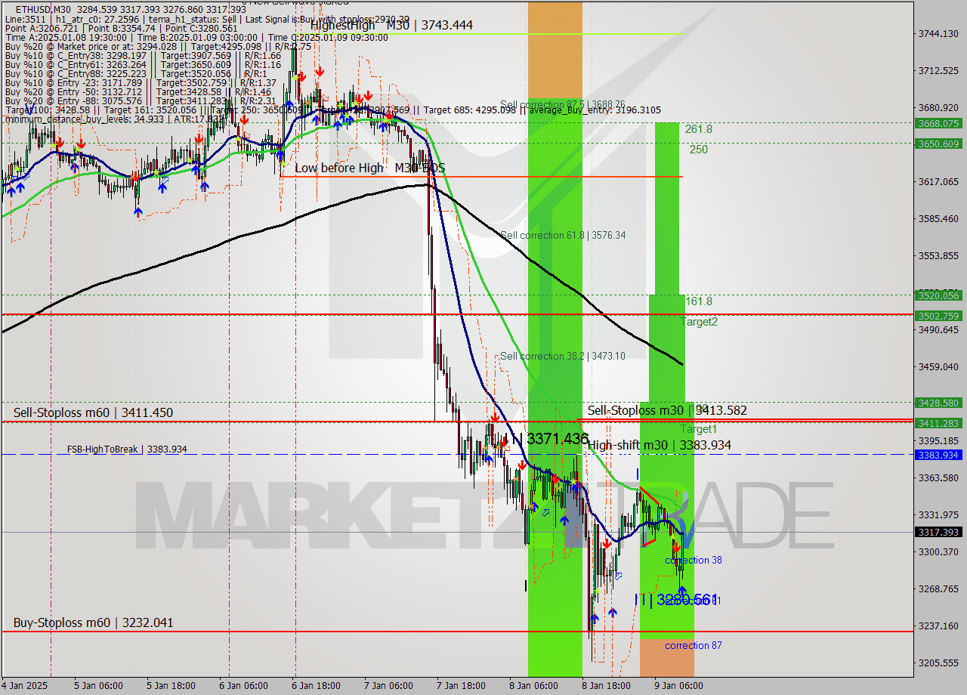Click '4 Jan 2025' on the time axis

(x=24, y=686)
